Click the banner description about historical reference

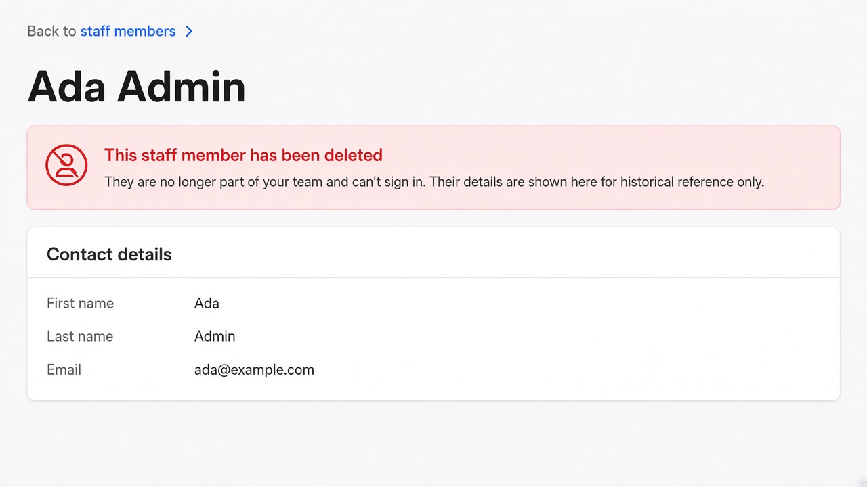pyautogui.click(x=434, y=182)
